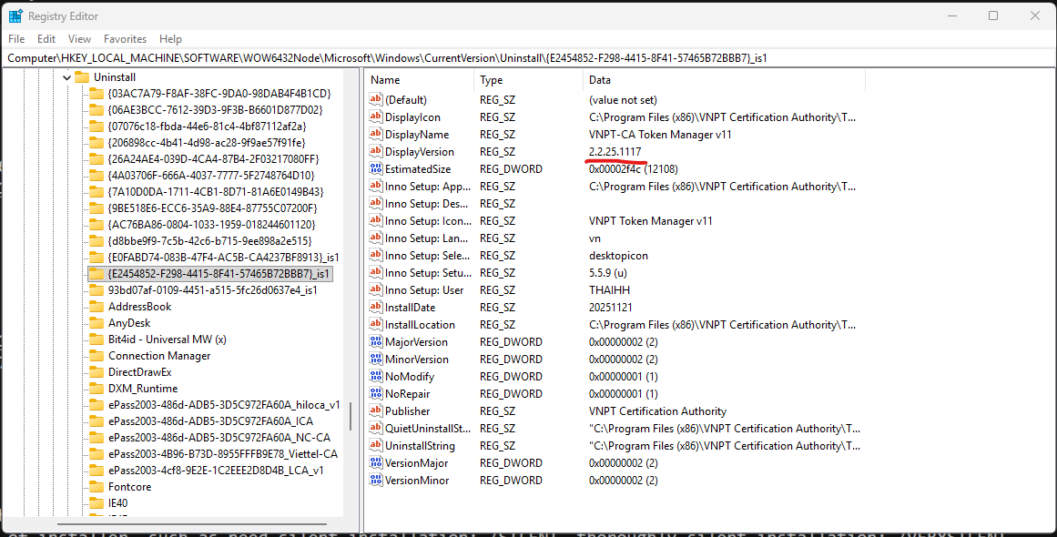Select the Uninstall folder icon
Image resolution: width=1057 pixels, height=537 pixels.
(82, 76)
